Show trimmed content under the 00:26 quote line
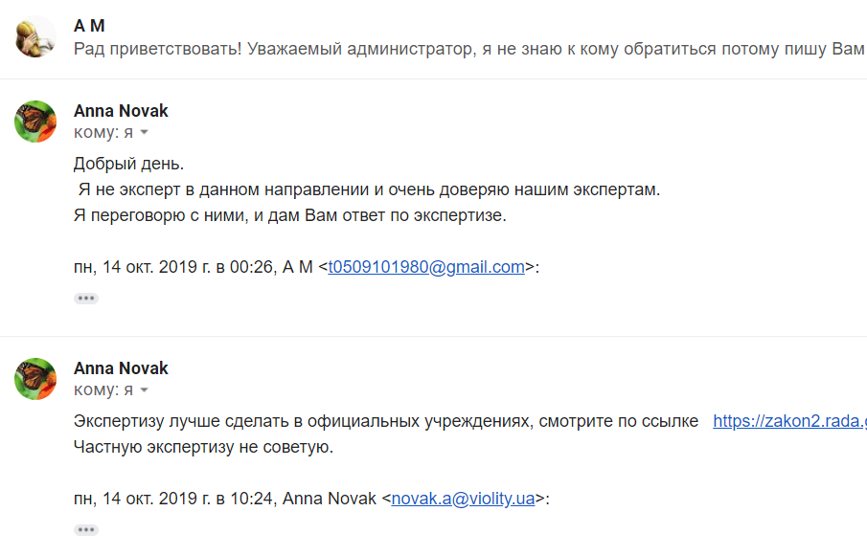The height and width of the screenshot is (556, 867). [86, 299]
